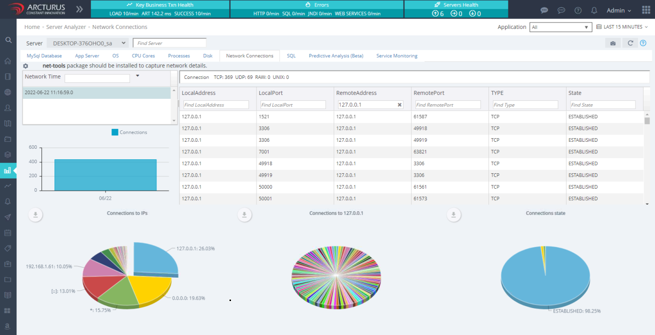The width and height of the screenshot is (655, 335).
Task: Download the Connections state chart
Action: [453, 215]
